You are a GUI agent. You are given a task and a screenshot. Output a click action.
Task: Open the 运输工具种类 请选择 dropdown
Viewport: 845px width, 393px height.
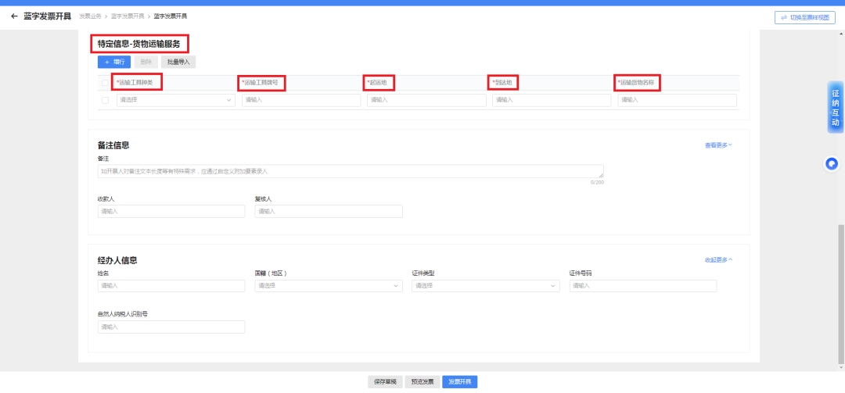(176, 100)
